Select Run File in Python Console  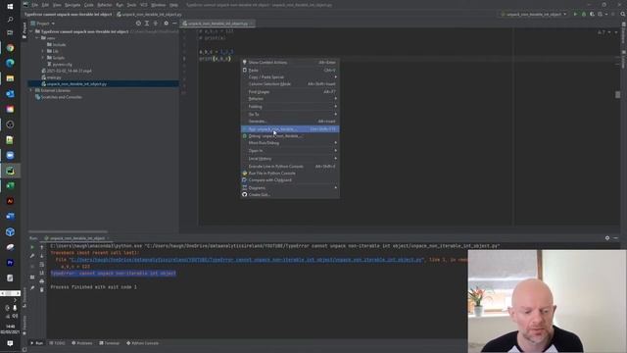[290, 173]
